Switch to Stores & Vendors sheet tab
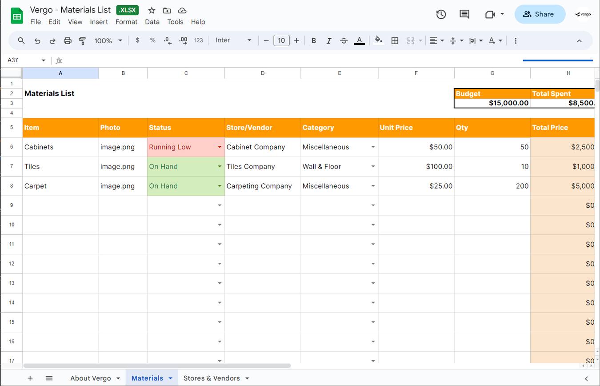The width and height of the screenshot is (600, 386). tap(212, 378)
